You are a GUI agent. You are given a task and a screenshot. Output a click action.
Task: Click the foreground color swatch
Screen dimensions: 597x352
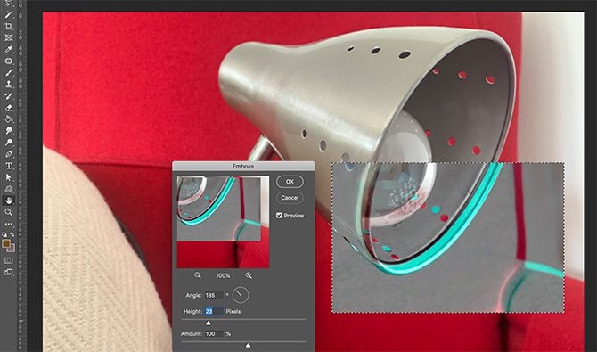6,243
